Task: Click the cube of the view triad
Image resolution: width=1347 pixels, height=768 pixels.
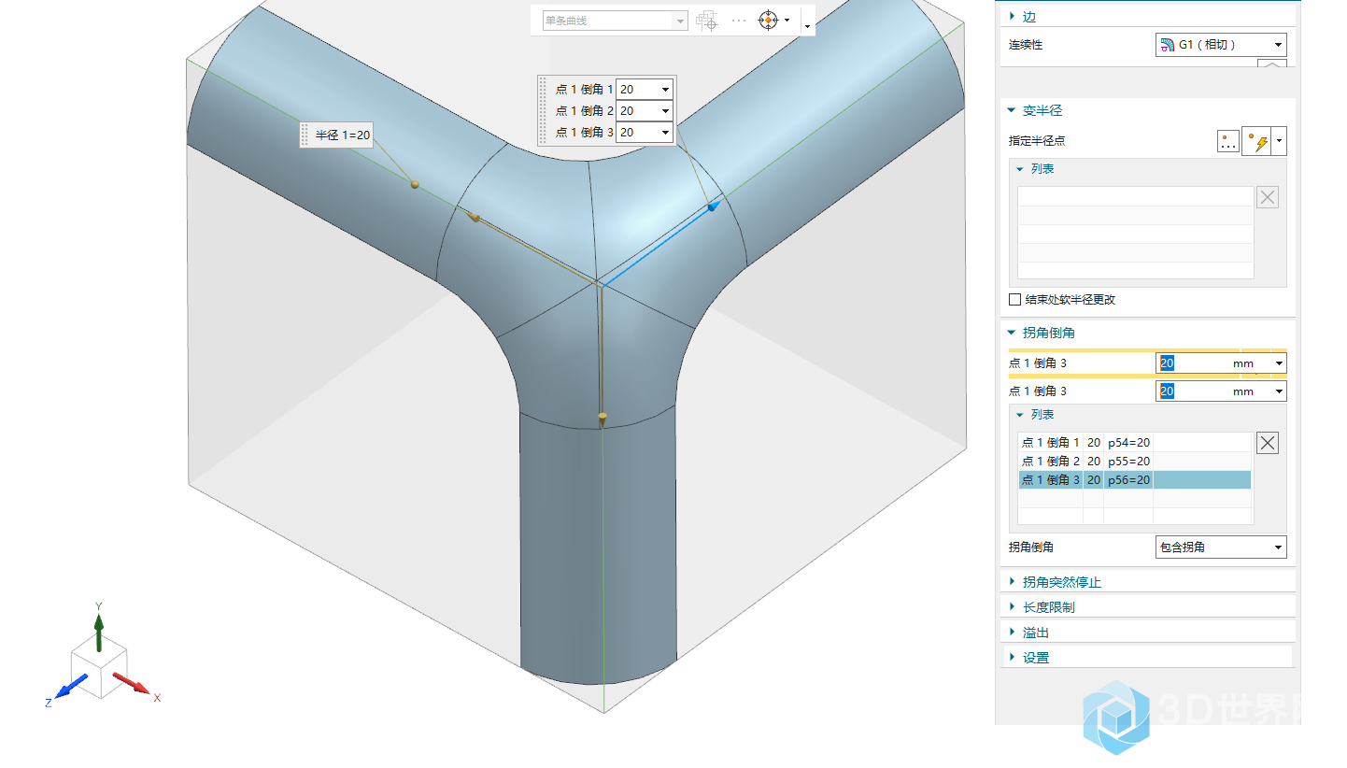Action: pyautogui.click(x=99, y=665)
